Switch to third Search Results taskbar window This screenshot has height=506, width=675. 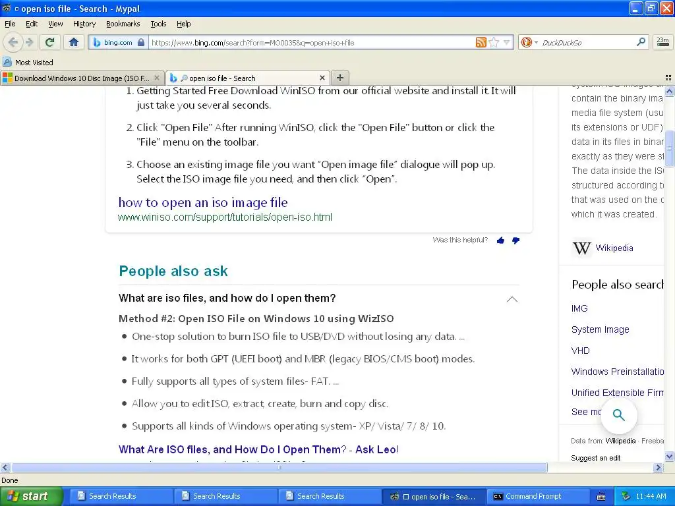[x=330, y=496]
